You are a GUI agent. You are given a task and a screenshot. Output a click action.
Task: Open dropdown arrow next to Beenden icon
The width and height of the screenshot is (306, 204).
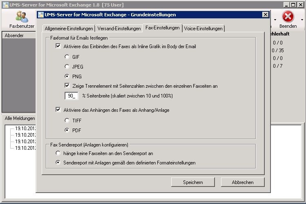coord(302,20)
